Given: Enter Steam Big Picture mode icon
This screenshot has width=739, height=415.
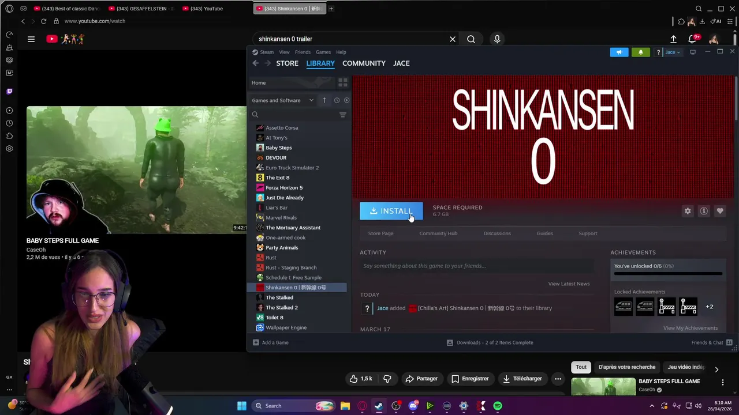Looking at the screenshot, I should point(693,52).
